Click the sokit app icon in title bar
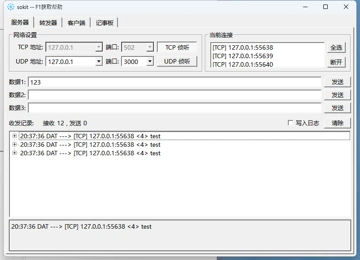The height and width of the screenshot is (260, 360). [x=11, y=7]
